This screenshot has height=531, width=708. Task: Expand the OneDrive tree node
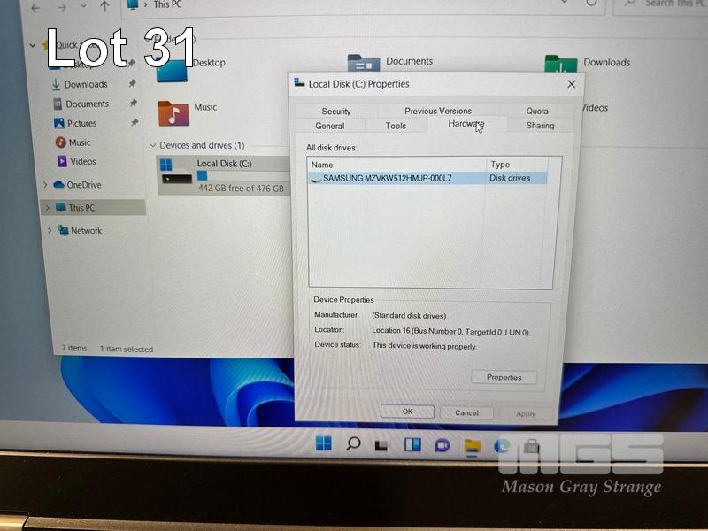point(46,185)
